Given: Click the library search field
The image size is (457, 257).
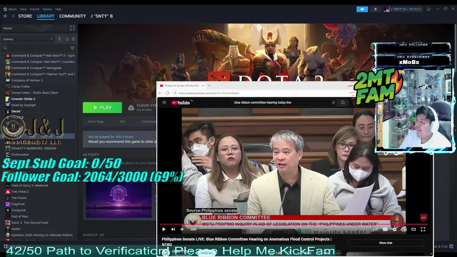Looking at the screenshot, I should point(36,48).
